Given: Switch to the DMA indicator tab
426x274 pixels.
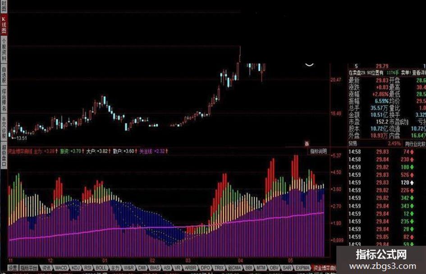Looking at the screenshot, I should pos(235,268).
